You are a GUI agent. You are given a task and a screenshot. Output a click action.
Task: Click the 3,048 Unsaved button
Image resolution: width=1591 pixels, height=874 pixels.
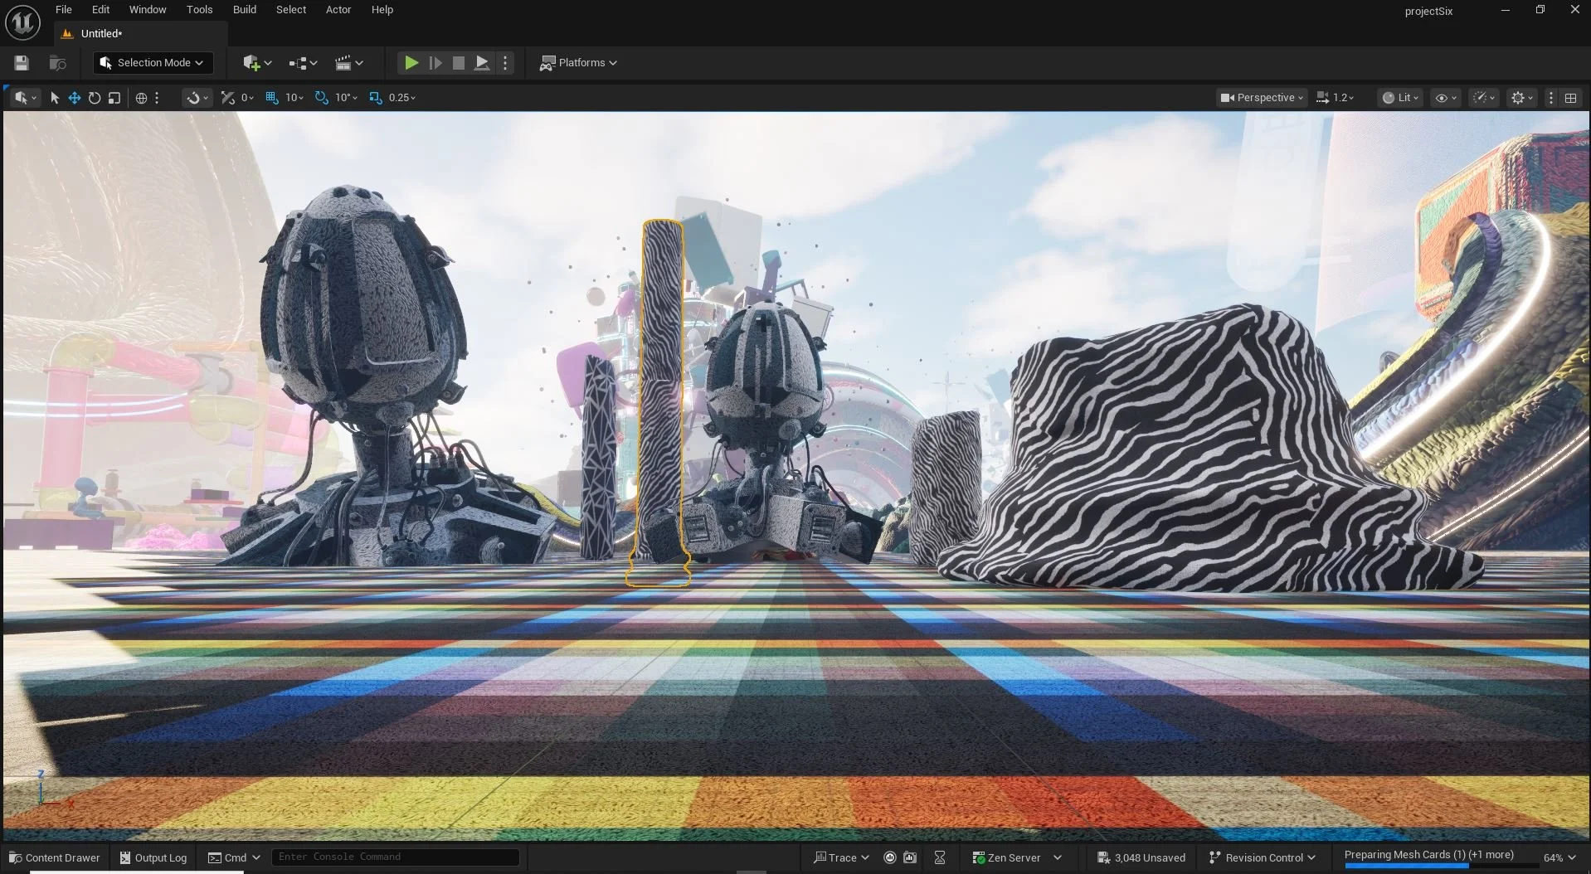pos(1141,857)
